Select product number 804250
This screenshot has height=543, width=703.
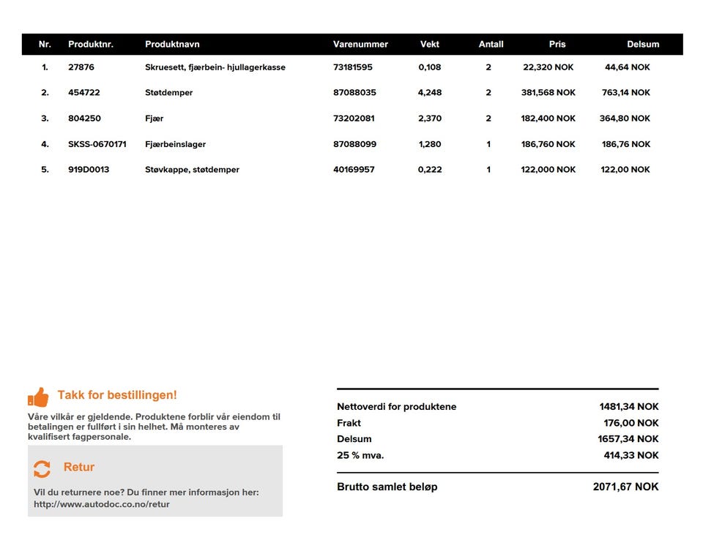[84, 119]
